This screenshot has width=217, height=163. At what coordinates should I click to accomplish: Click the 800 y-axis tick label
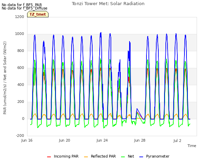pyautogui.click(x=21, y=51)
